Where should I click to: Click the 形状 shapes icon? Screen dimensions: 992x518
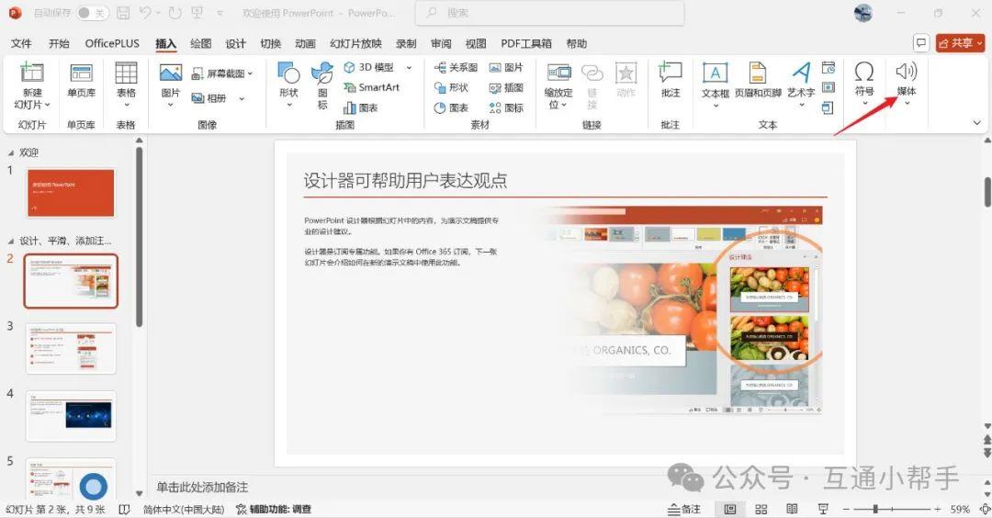[x=288, y=73]
